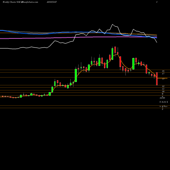Screen dimensions: 170x170
Task: Click the price axis label 9
Action: point(163,94)
